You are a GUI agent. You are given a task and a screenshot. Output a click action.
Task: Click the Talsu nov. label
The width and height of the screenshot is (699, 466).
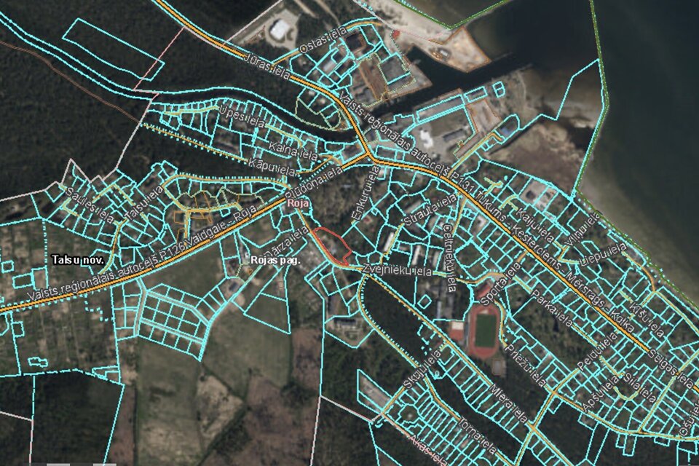point(79,260)
